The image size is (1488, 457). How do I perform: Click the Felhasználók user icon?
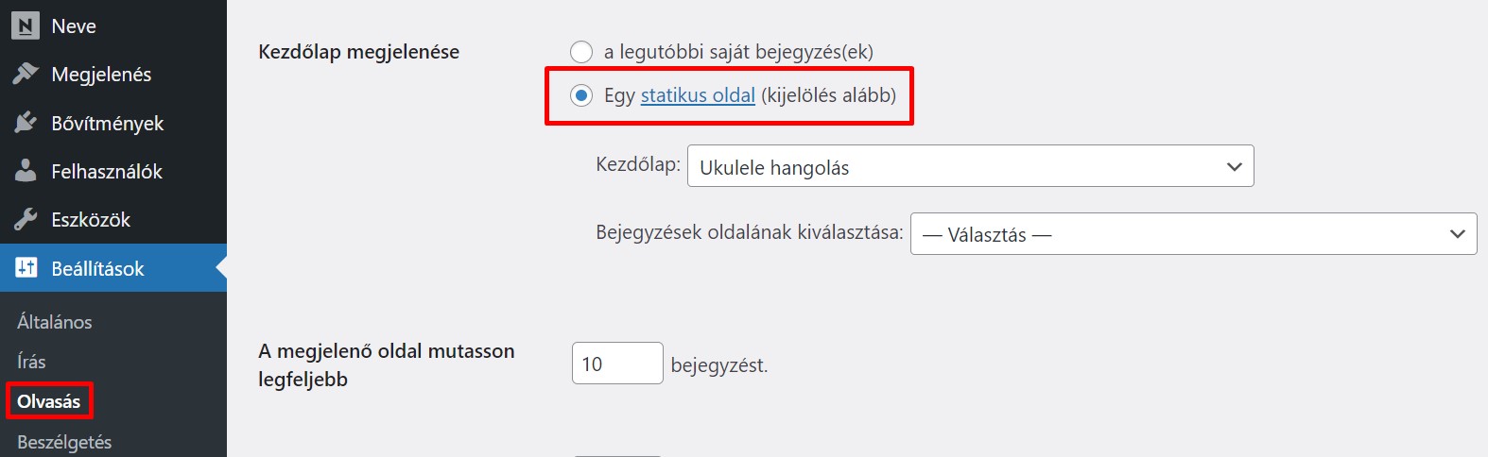click(26, 171)
